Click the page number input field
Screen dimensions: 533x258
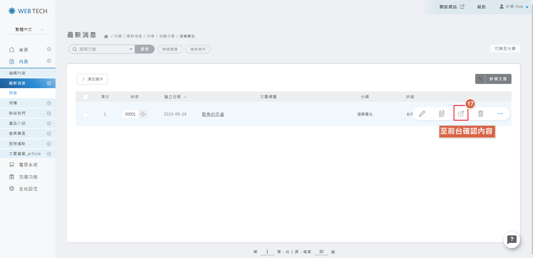pyautogui.click(x=267, y=252)
